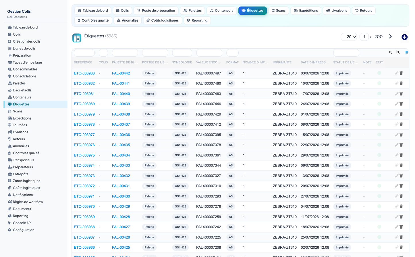Click the Création des colis plus icon in the sidebar
Image resolution: width=415 pixels, height=257 pixels.
coord(10,41)
